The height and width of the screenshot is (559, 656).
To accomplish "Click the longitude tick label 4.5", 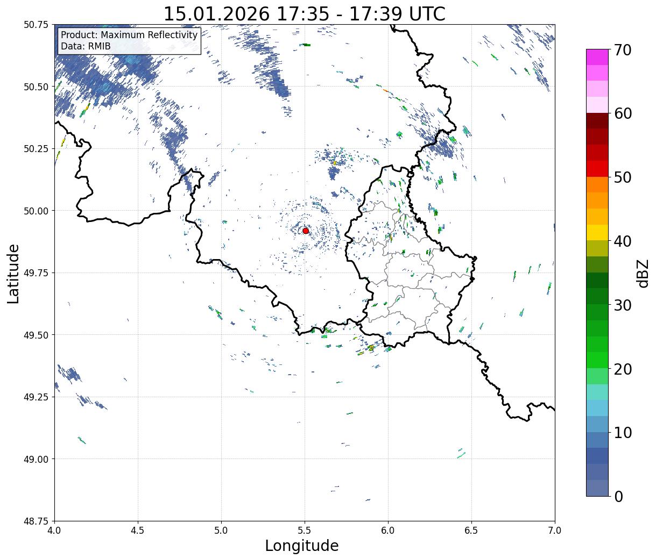I will pos(138,531).
